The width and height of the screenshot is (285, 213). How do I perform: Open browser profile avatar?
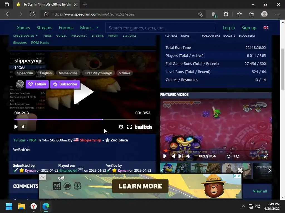(x=264, y=14)
